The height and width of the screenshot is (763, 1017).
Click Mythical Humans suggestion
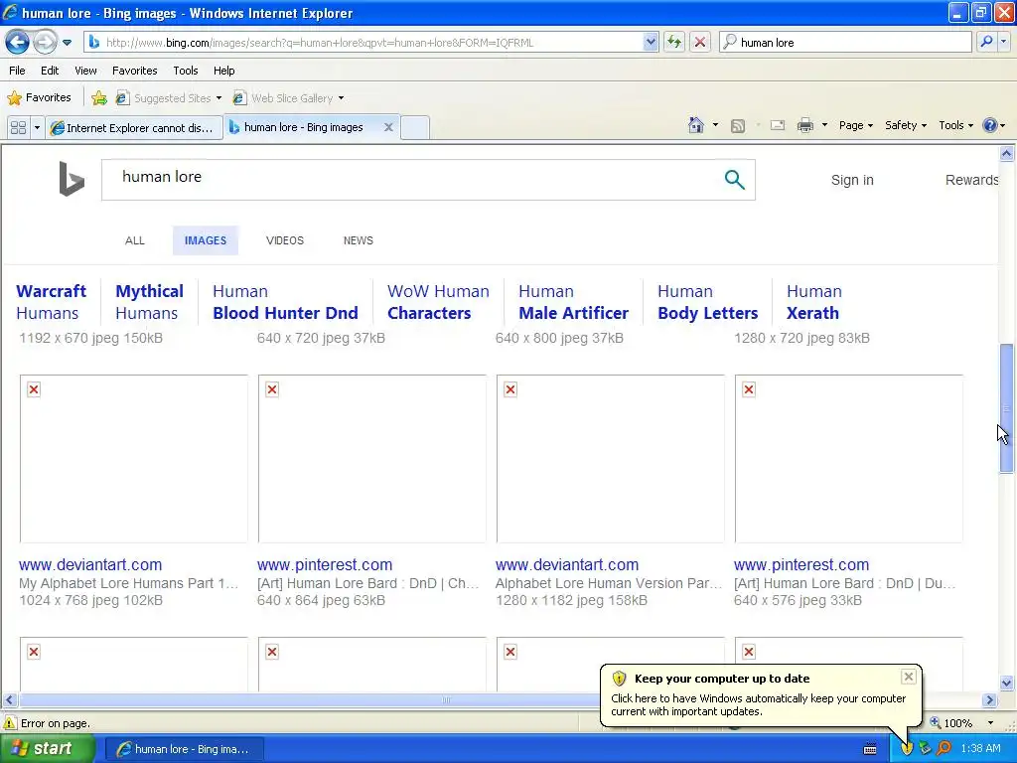coord(149,302)
